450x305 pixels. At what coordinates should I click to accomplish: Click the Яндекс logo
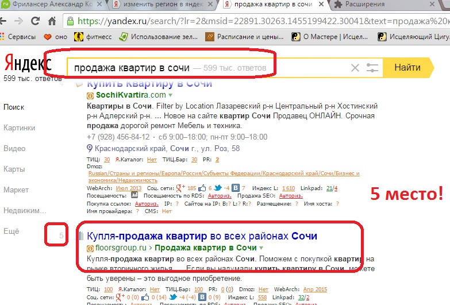(28, 63)
